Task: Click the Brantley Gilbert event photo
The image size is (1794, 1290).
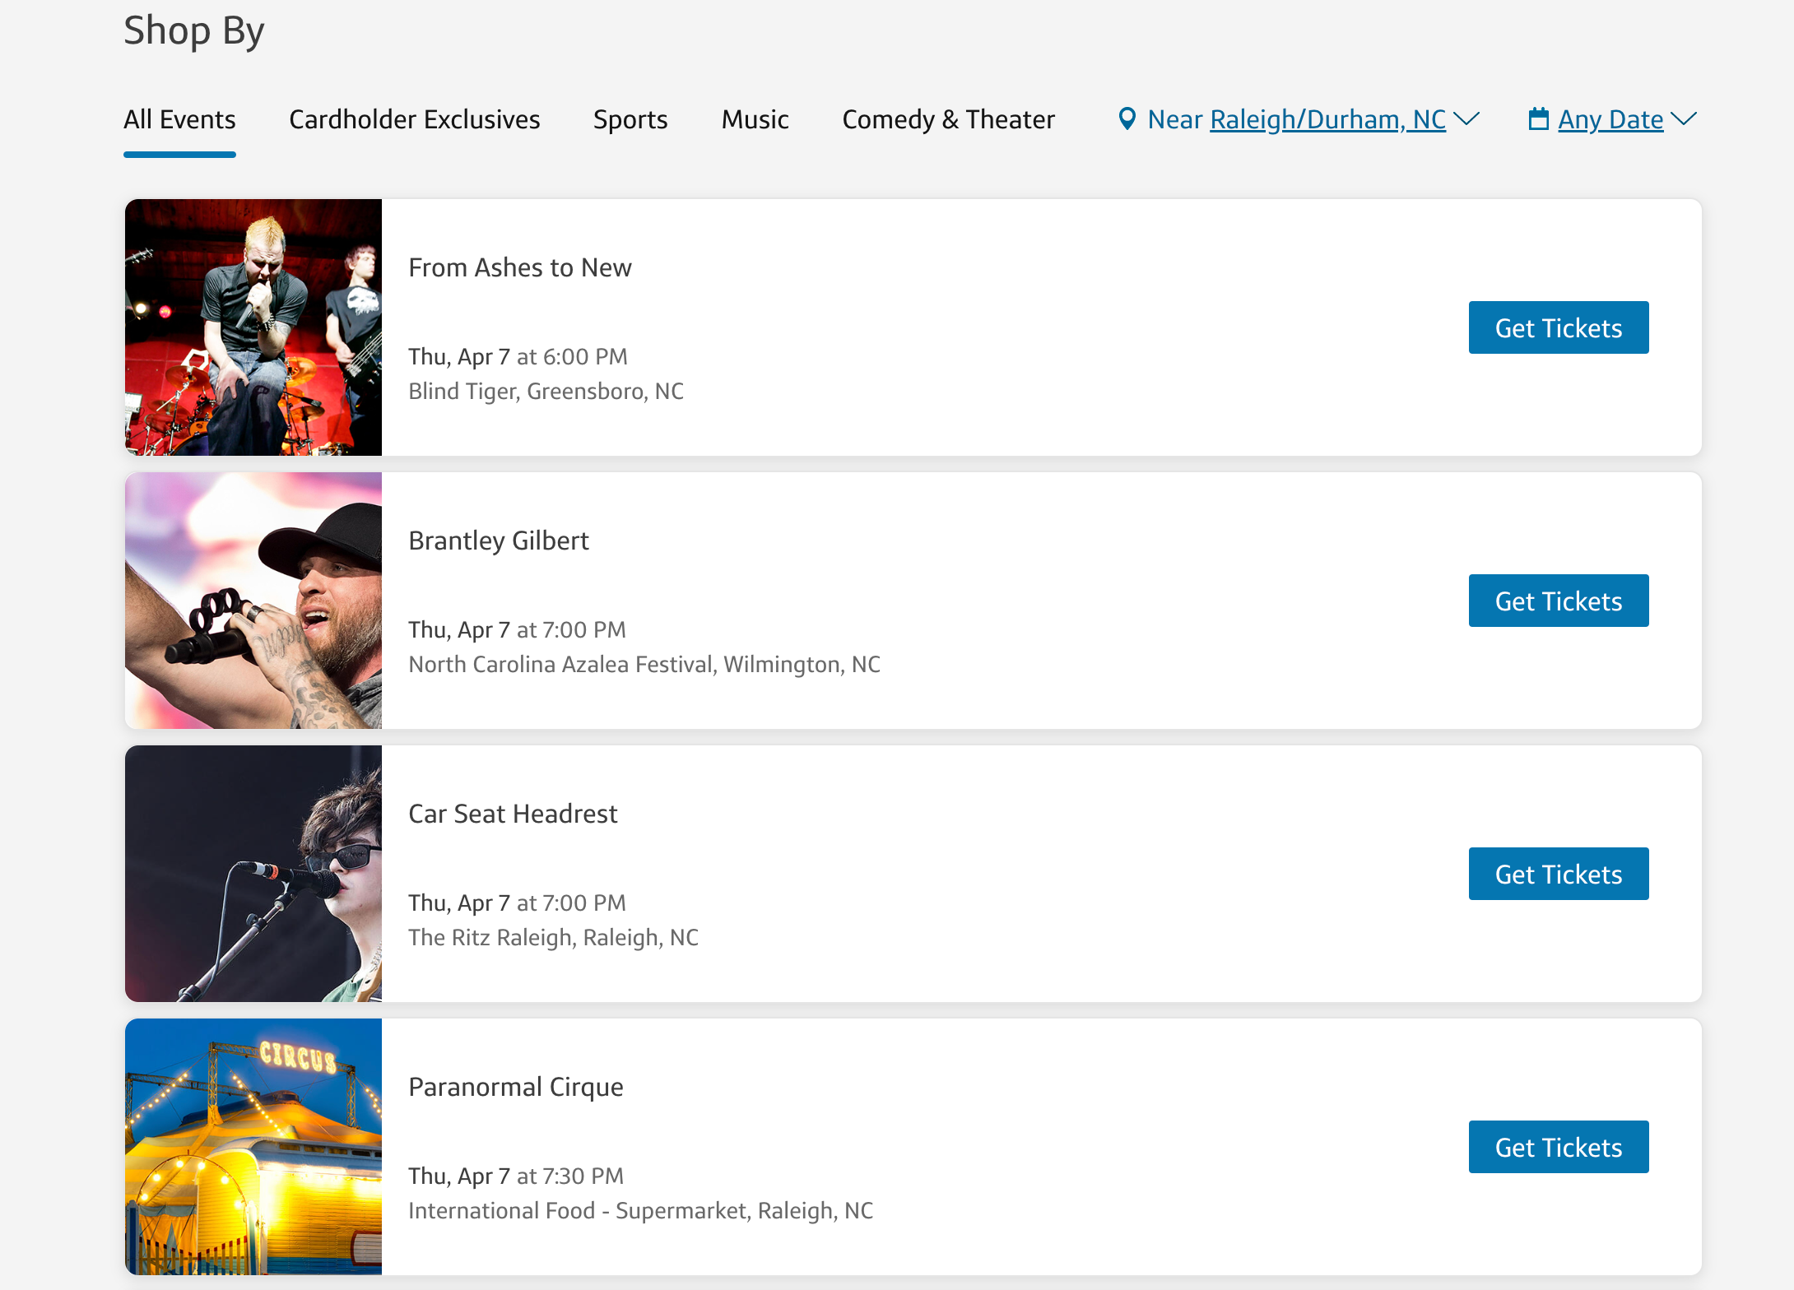Action: tap(253, 601)
